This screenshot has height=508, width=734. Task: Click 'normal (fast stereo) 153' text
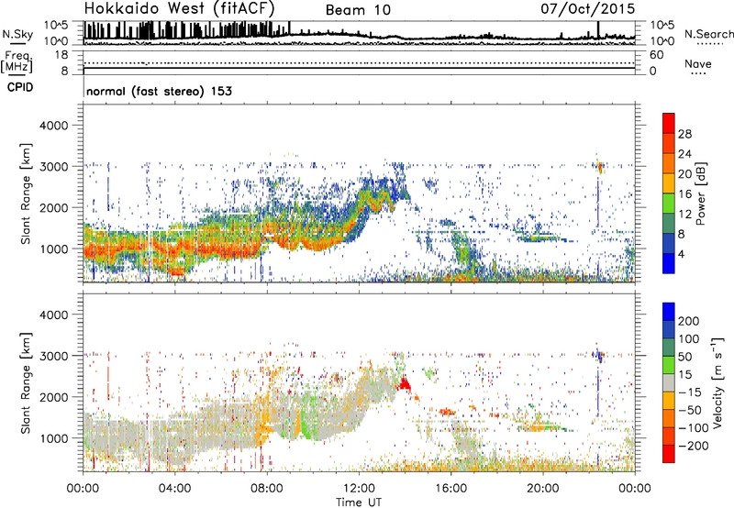point(159,91)
